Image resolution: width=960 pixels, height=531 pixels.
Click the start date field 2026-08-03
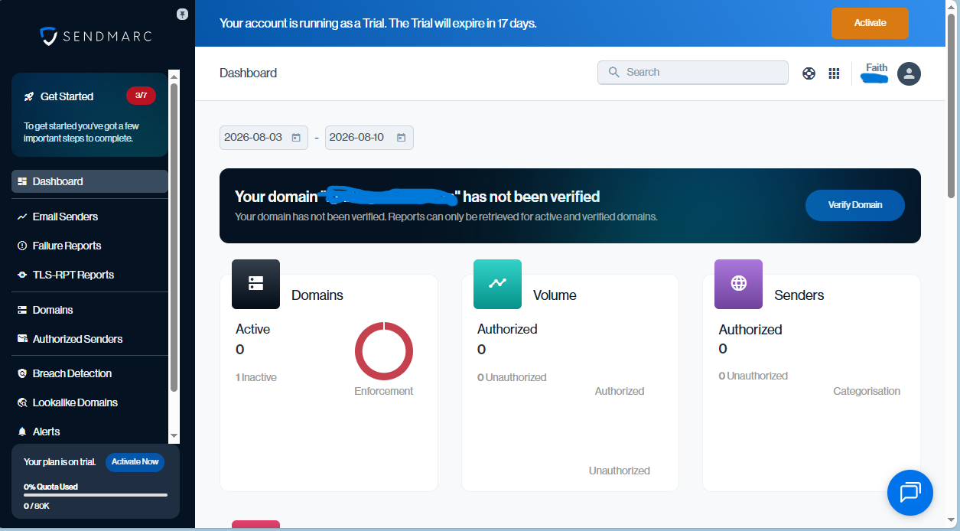point(264,138)
